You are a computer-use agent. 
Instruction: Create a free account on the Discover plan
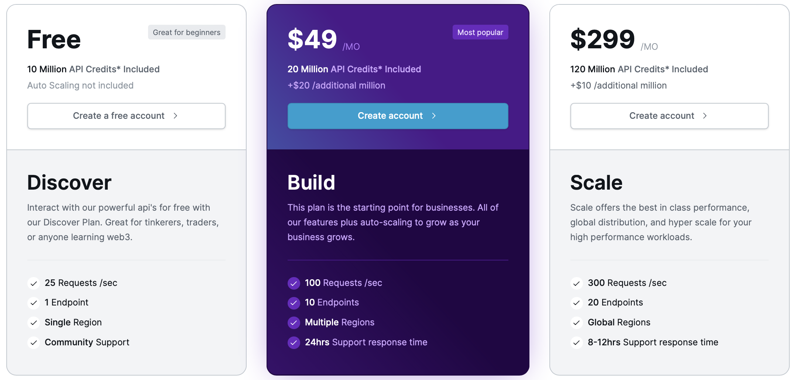coord(126,116)
